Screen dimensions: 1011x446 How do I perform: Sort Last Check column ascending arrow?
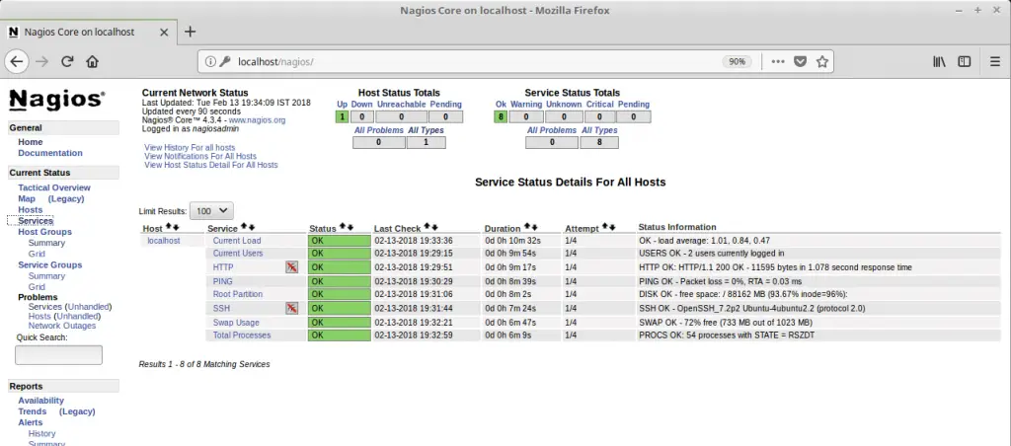click(427, 227)
